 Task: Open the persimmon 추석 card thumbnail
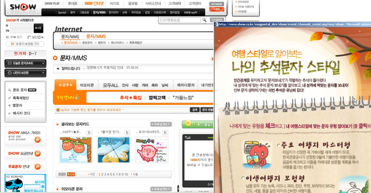tap(76, 150)
